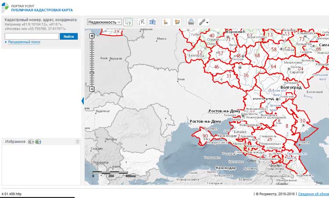Click the trash icon in Избранное panel
The width and height of the screenshot is (329, 198).
pyautogui.click(x=77, y=142)
